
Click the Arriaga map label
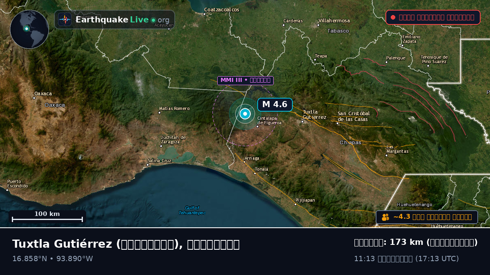click(252, 158)
